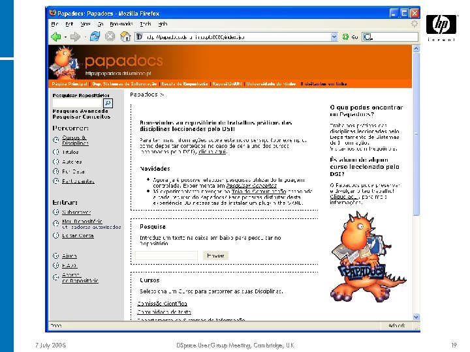
Task: Click the 'clique aqui' link in welcome text
Action: [212, 152]
